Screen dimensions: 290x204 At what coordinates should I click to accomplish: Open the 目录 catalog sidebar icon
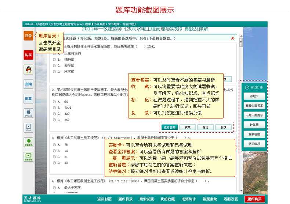(x=28, y=36)
